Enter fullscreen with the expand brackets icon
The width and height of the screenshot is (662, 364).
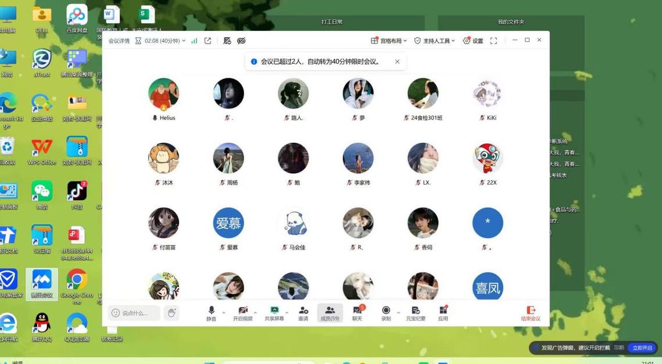tap(493, 41)
